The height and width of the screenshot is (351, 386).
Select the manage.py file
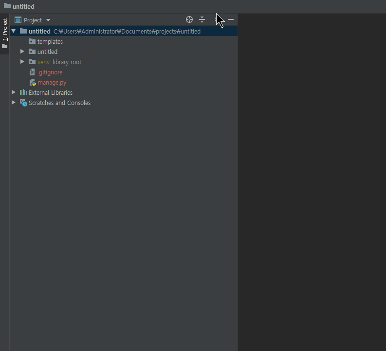[124, 82]
